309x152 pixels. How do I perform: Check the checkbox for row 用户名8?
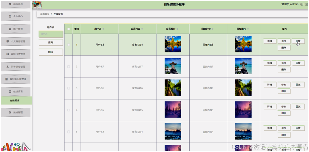pos(69,45)
